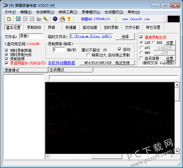Click the www.tlxsoft.com website link

[136, 19]
